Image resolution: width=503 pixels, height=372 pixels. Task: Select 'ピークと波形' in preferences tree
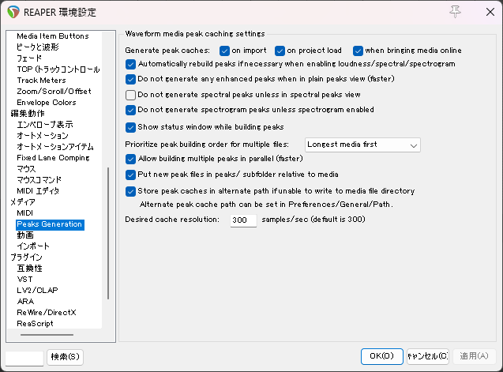(x=38, y=47)
